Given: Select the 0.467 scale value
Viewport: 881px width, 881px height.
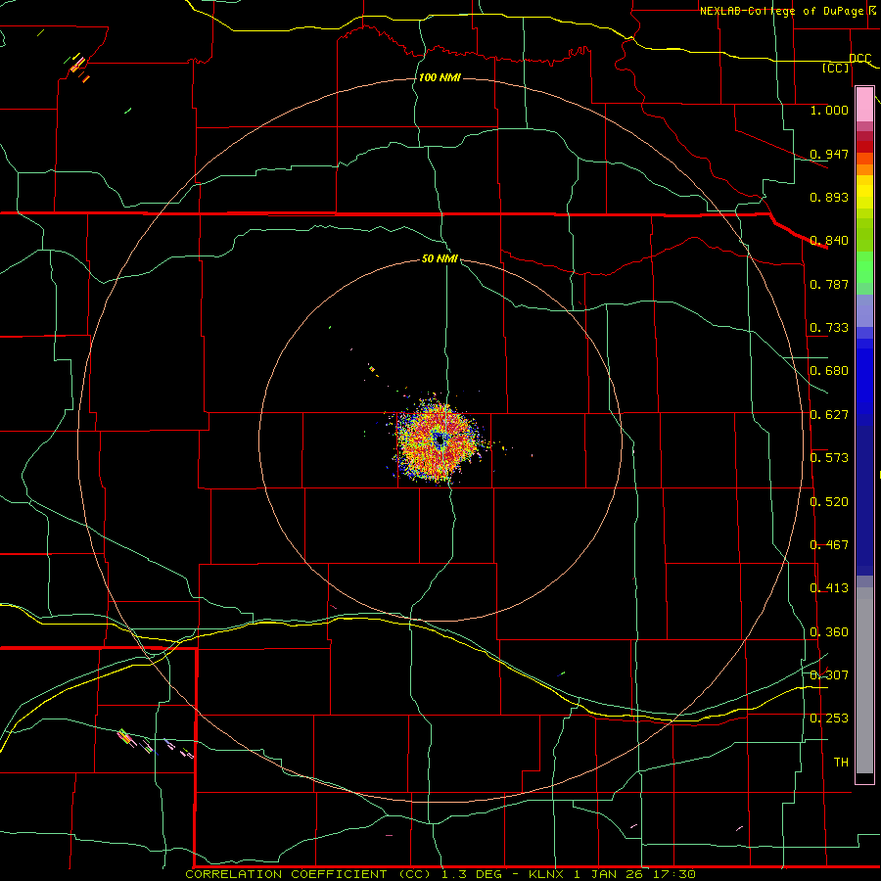Looking at the screenshot, I should click(x=829, y=545).
